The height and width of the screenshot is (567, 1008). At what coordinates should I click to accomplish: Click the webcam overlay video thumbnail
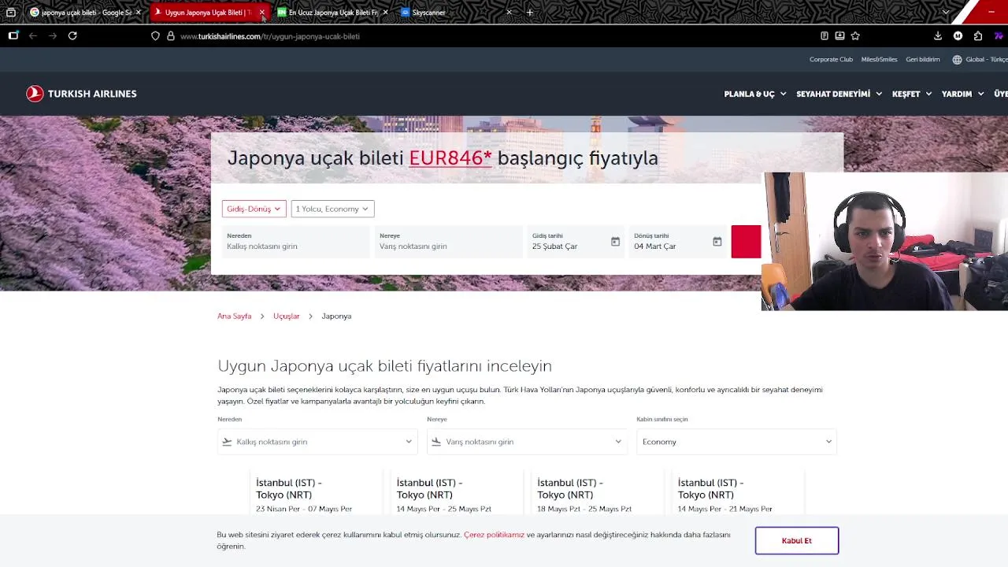tap(884, 241)
